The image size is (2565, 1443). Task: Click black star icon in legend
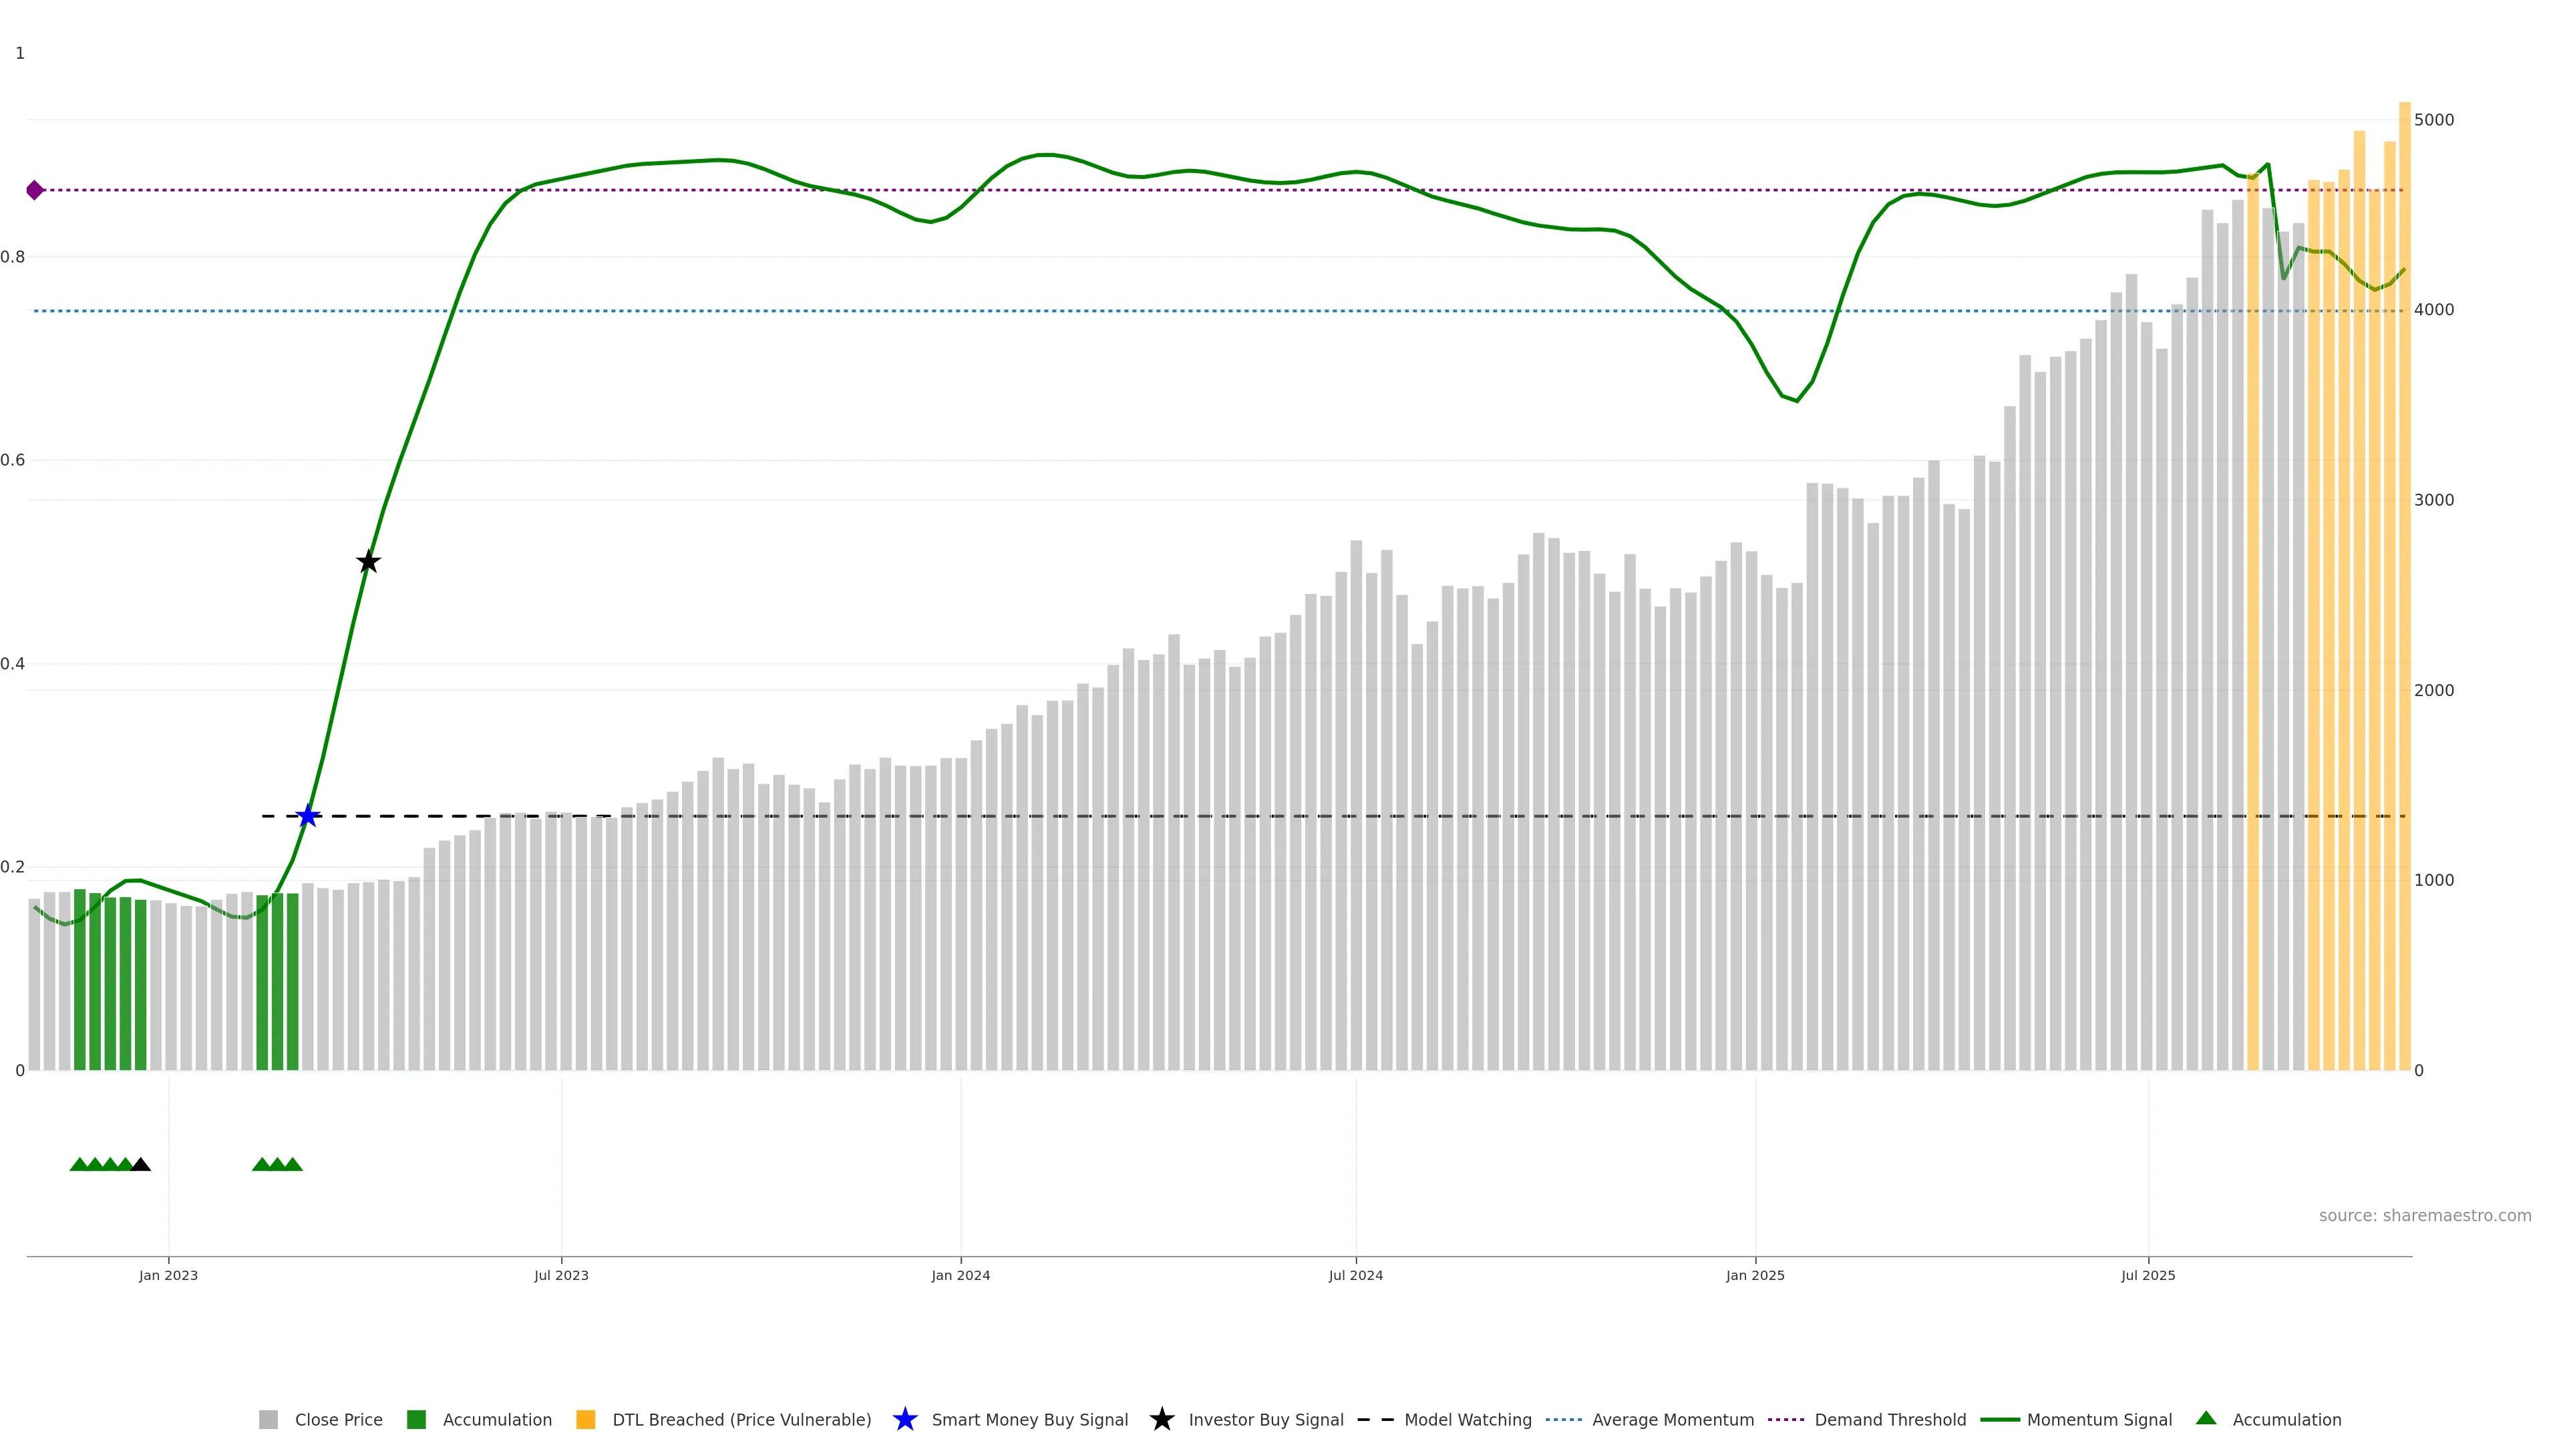click(x=1161, y=1419)
